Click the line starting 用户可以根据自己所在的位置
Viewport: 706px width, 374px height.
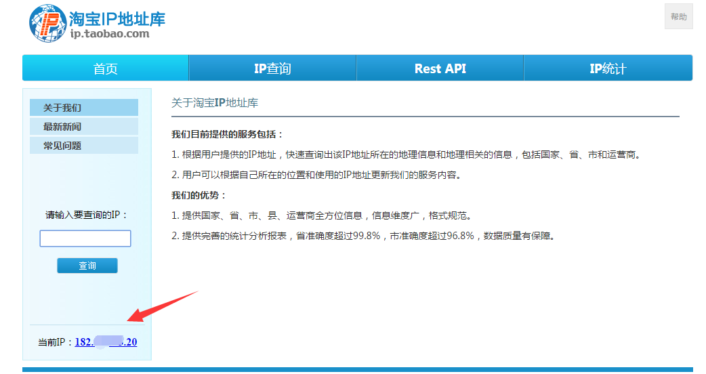[317, 175]
